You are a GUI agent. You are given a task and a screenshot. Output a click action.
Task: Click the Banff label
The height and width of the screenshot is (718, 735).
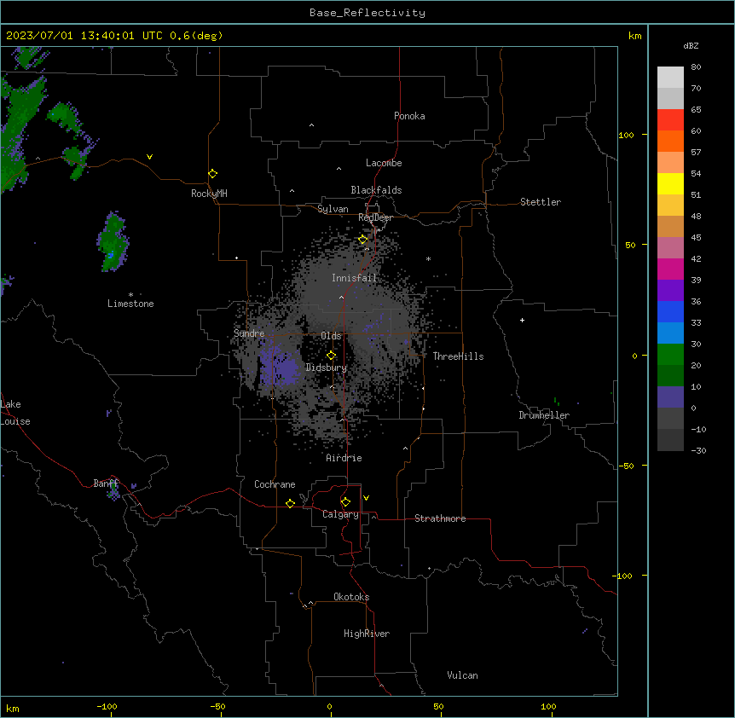[106, 483]
